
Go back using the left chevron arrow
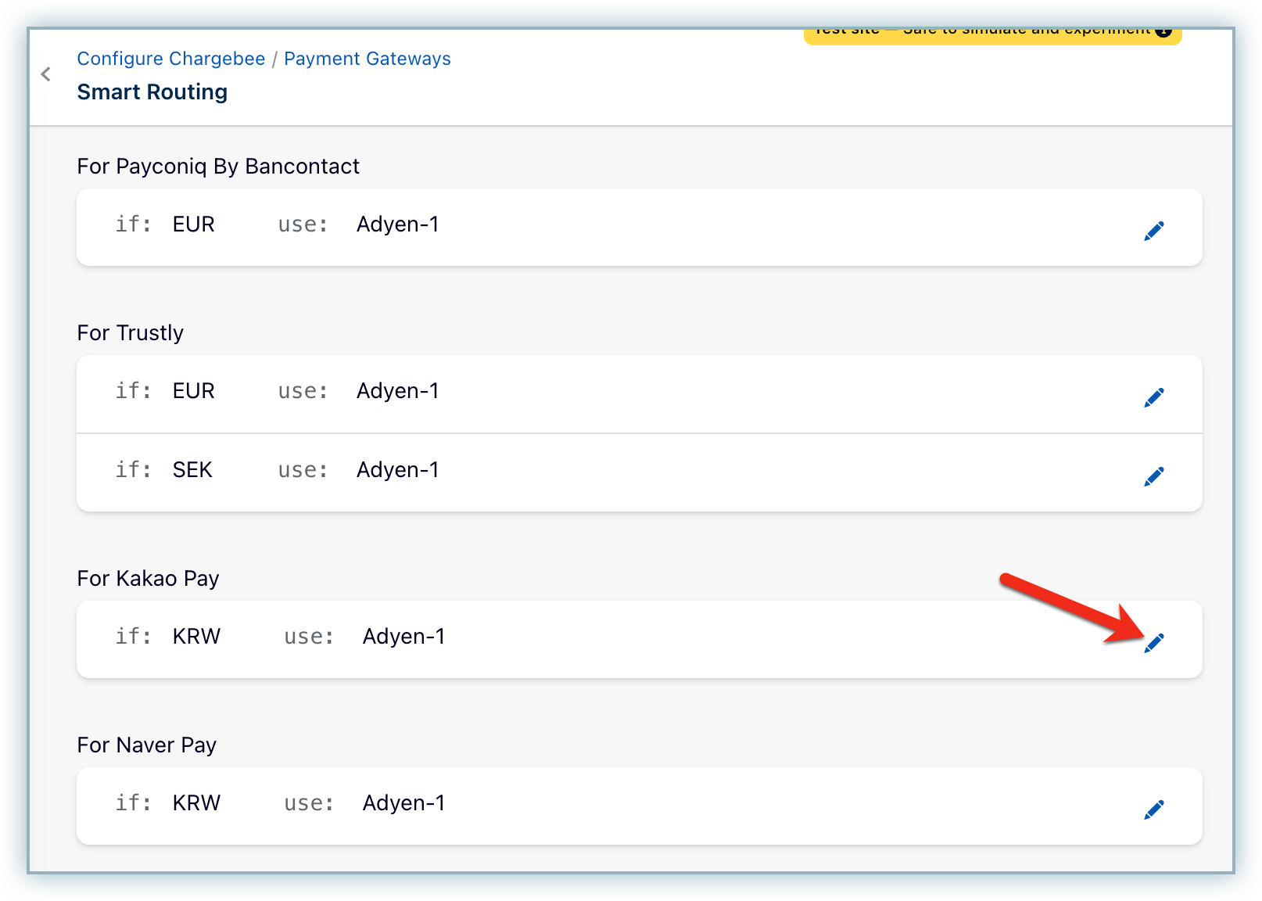click(x=46, y=74)
